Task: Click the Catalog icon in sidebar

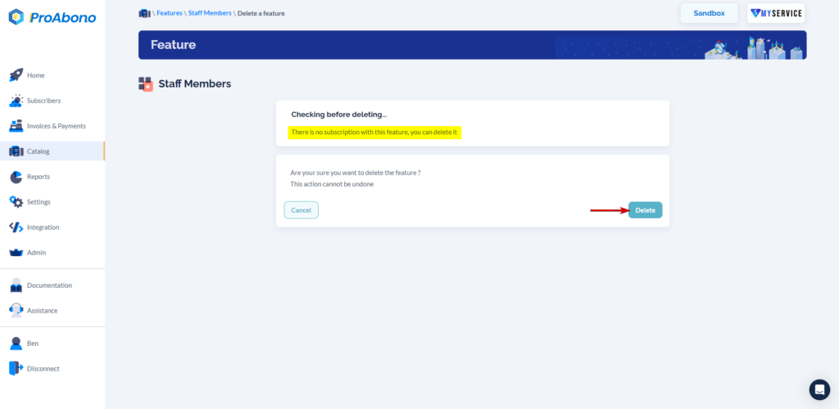Action: coord(16,151)
